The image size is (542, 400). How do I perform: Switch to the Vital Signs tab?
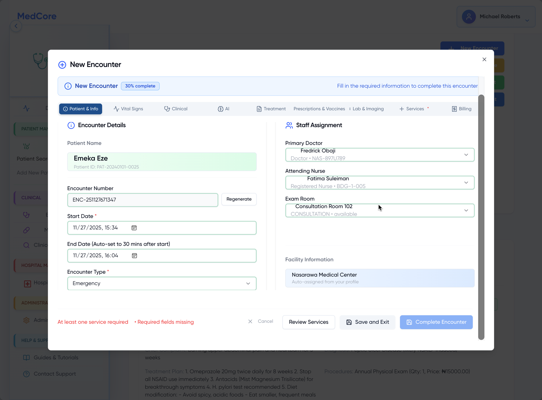(x=128, y=109)
